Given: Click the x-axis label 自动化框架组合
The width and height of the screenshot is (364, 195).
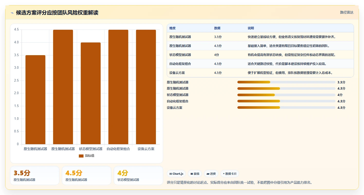Looking at the screenshot, I should [118, 149].
